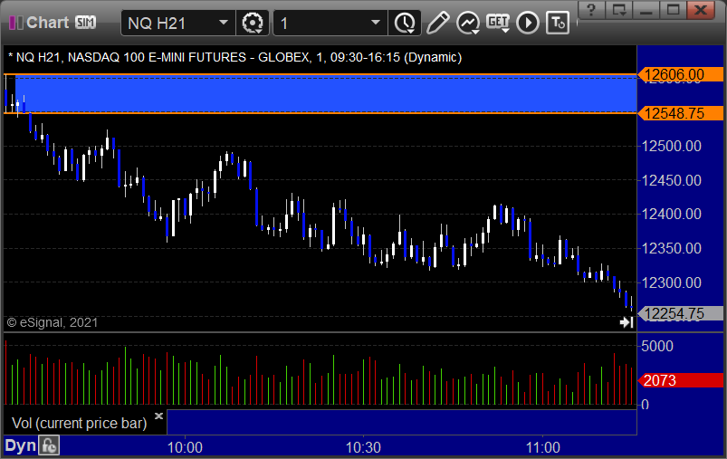Viewport: 727px width, 459px height.
Task: Click the trade from chart icon
Action: (558, 23)
